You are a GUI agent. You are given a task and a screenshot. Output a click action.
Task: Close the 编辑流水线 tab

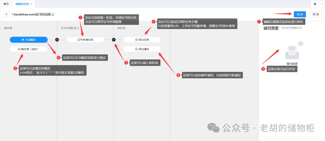point(31,4)
